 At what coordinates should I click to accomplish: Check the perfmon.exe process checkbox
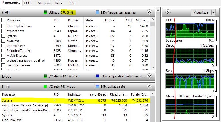click(3, 46)
